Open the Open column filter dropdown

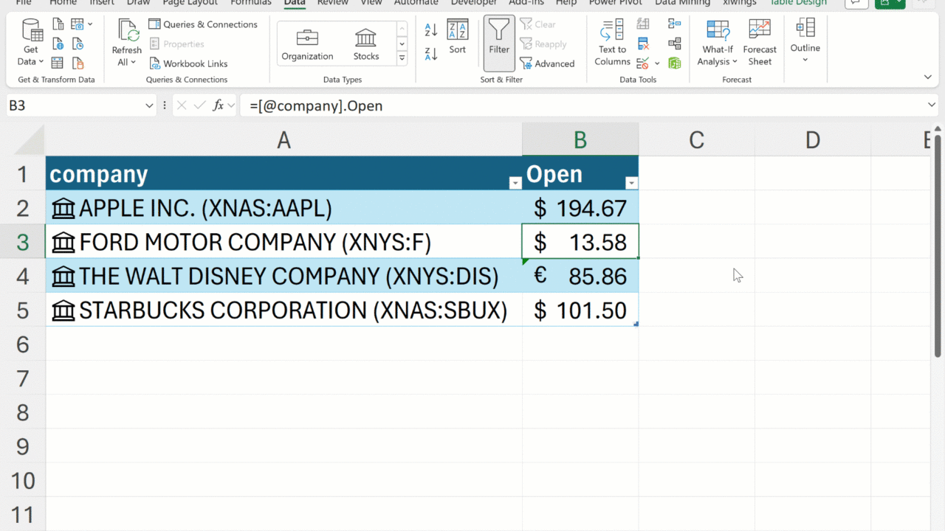(631, 183)
